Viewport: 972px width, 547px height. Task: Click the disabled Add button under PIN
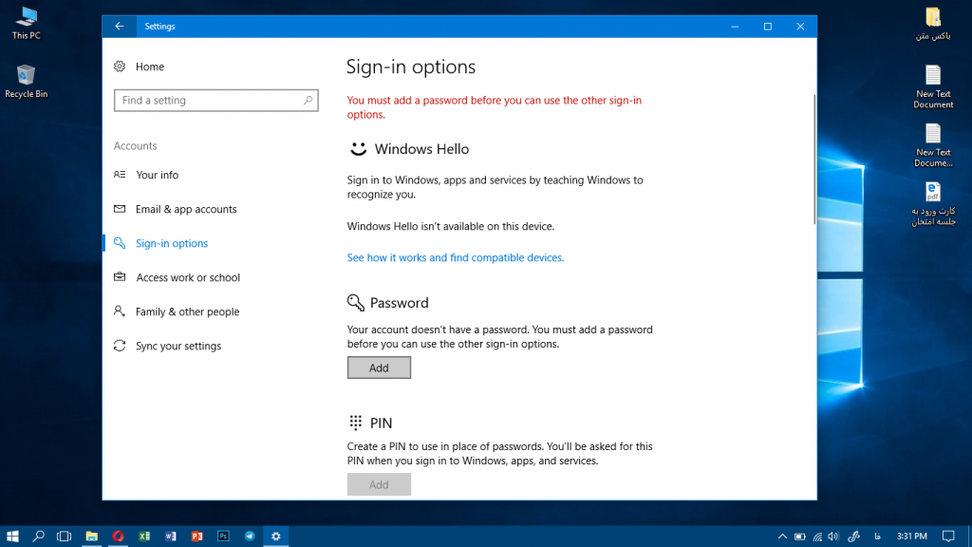(379, 484)
